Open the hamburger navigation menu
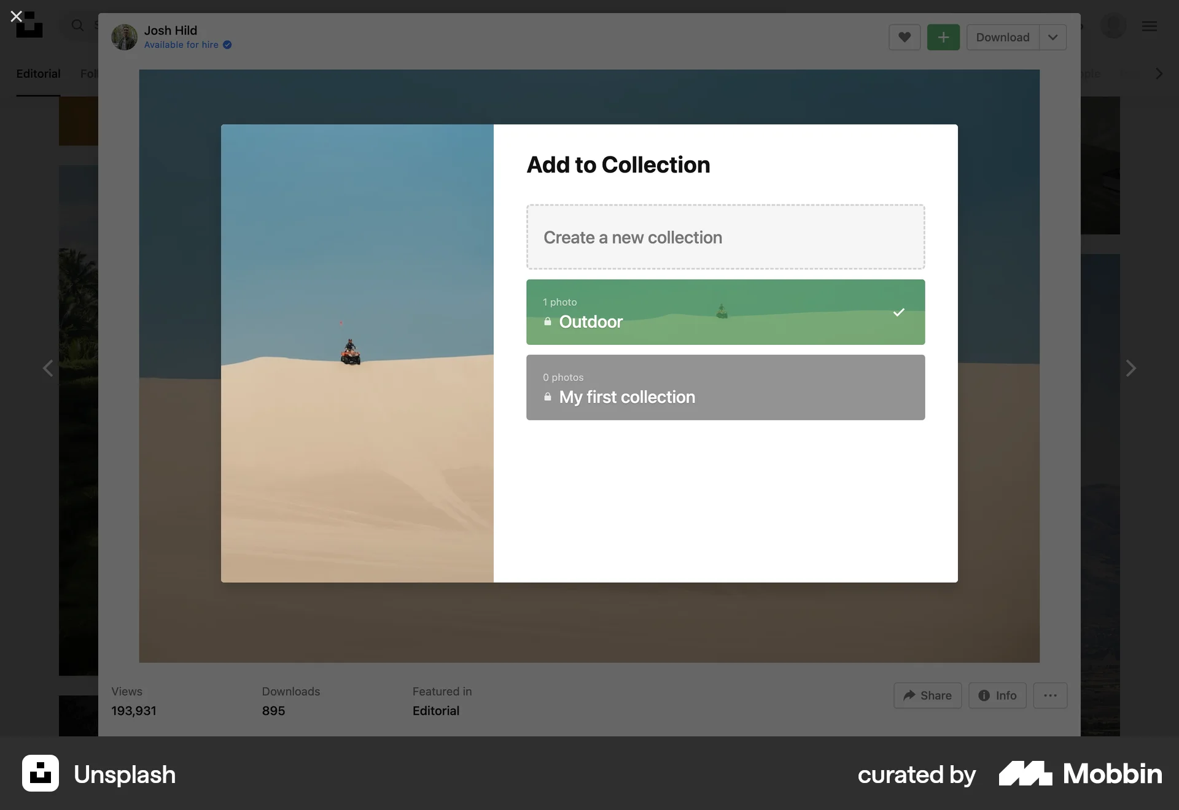Image resolution: width=1179 pixels, height=810 pixels. tap(1150, 26)
